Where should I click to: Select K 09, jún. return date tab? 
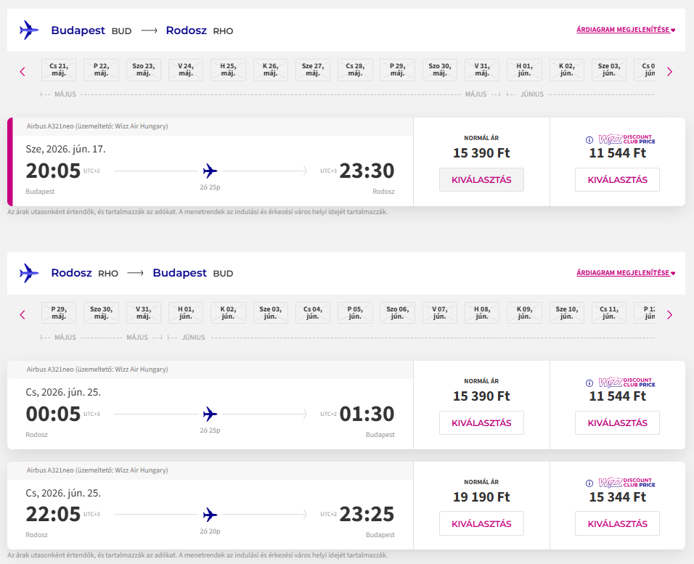[524, 313]
